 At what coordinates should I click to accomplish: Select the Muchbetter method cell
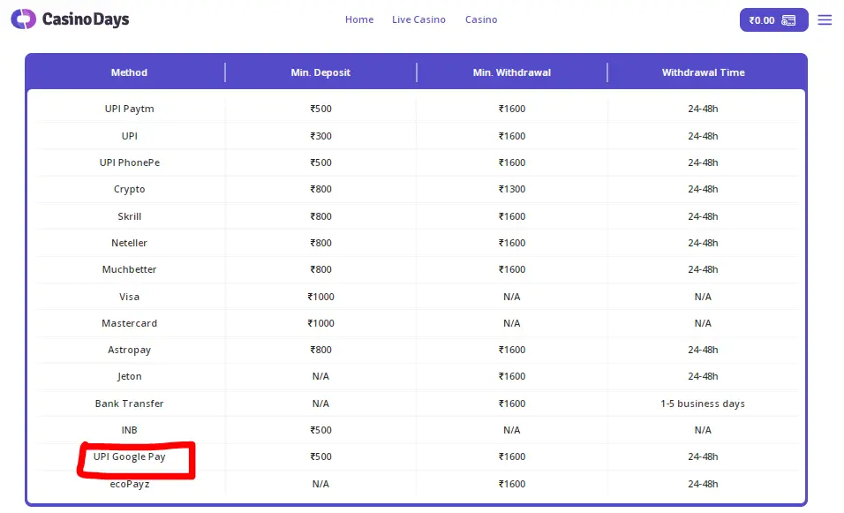pyautogui.click(x=130, y=269)
